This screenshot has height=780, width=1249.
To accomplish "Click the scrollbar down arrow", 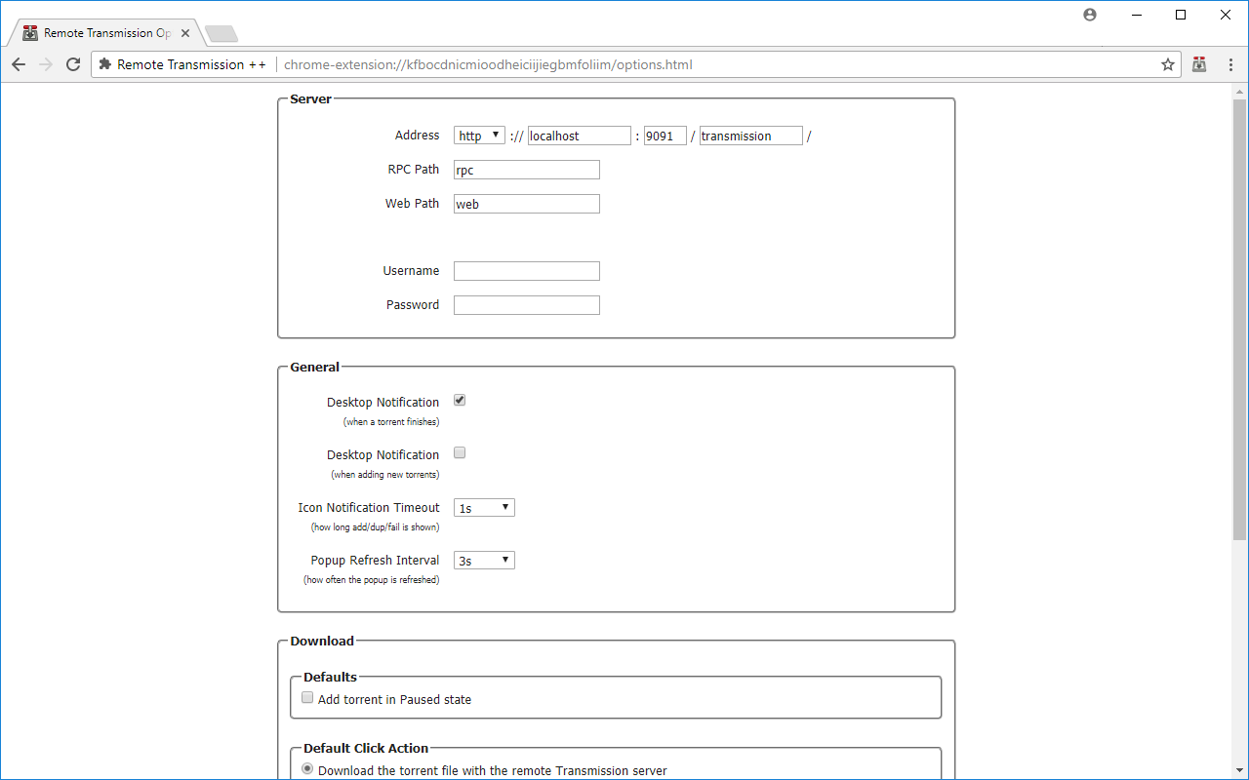I will pos(1240,772).
